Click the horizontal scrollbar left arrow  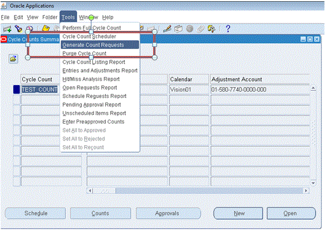pyautogui.click(x=90, y=191)
